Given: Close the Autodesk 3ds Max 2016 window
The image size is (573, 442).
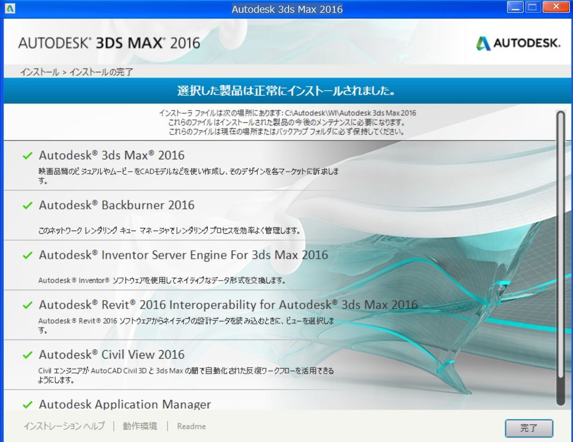Looking at the screenshot, I should pos(556,7).
